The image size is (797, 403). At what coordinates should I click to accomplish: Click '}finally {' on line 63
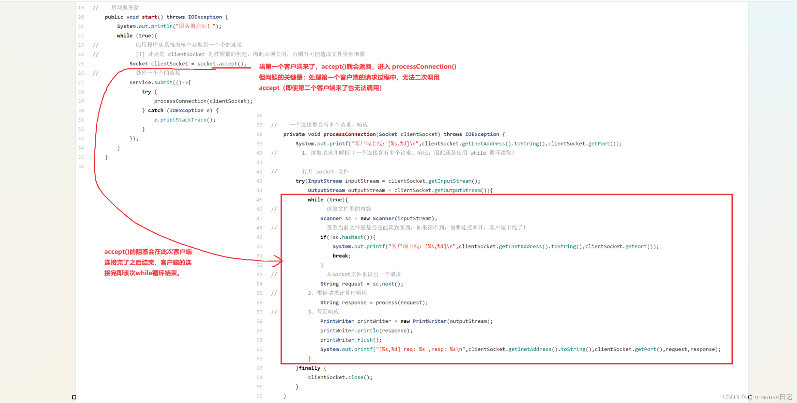coord(311,368)
